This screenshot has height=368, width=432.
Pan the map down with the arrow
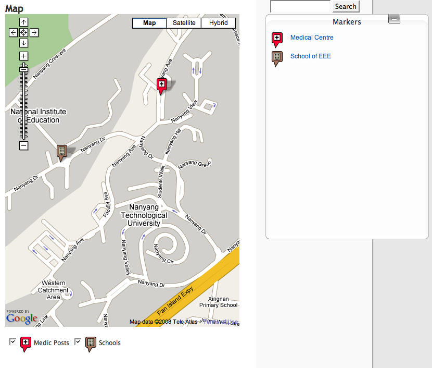pyautogui.click(x=24, y=43)
